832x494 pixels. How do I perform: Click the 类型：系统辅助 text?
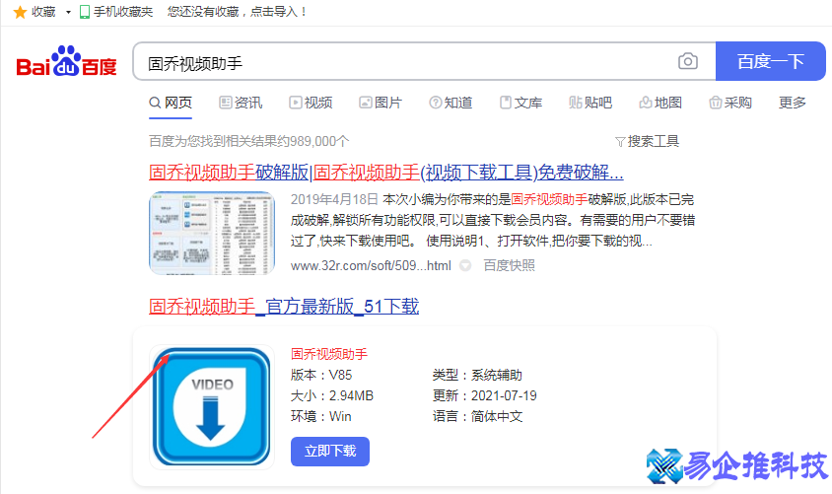point(477,375)
